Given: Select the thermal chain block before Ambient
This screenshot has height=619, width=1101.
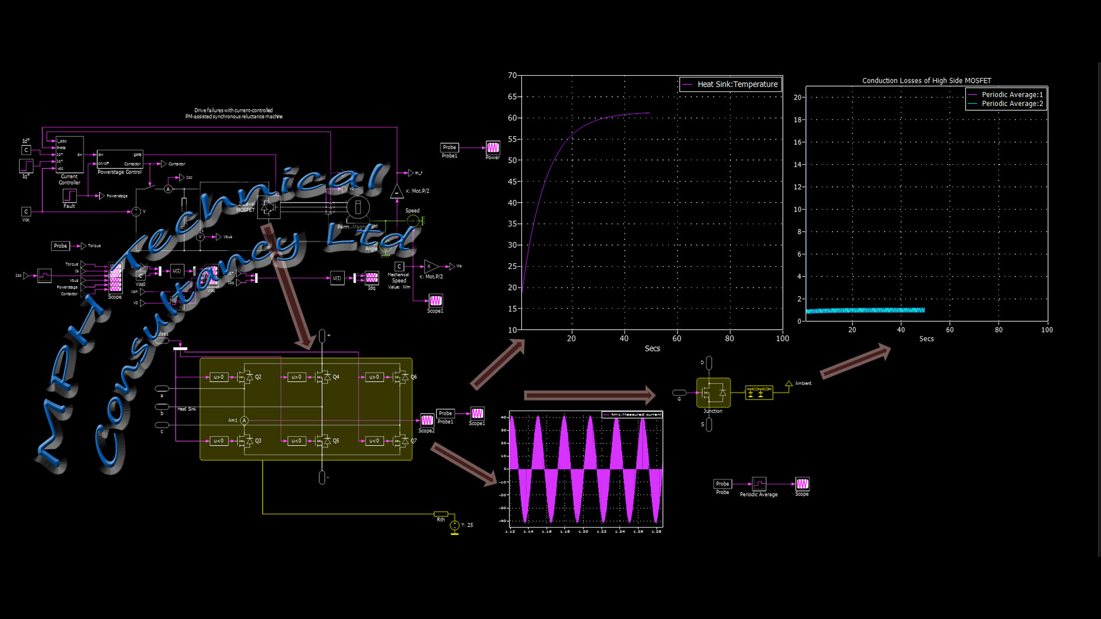Looking at the screenshot, I should [x=758, y=392].
